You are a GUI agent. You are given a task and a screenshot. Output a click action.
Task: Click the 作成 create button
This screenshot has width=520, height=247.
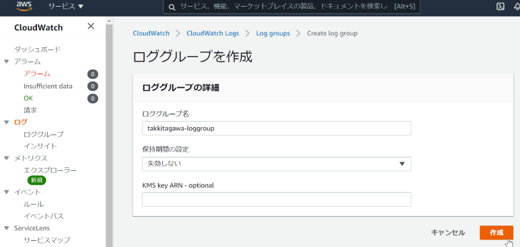coord(496,232)
